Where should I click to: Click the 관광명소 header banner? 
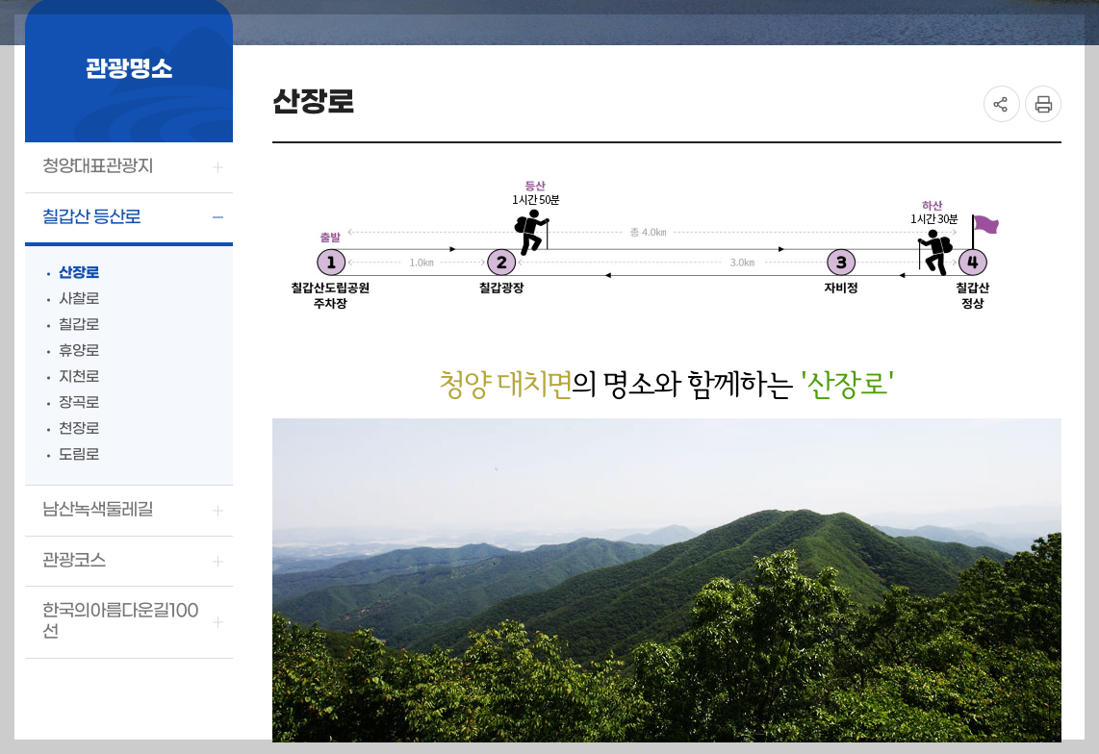[x=128, y=67]
